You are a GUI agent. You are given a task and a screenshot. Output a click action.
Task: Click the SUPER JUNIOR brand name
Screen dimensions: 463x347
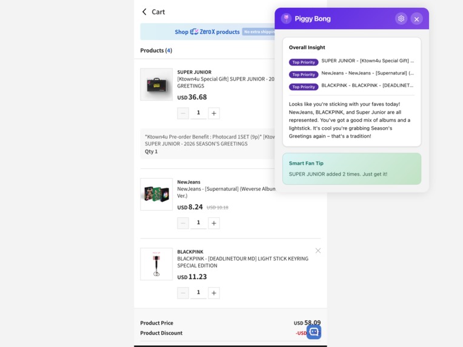click(195, 72)
